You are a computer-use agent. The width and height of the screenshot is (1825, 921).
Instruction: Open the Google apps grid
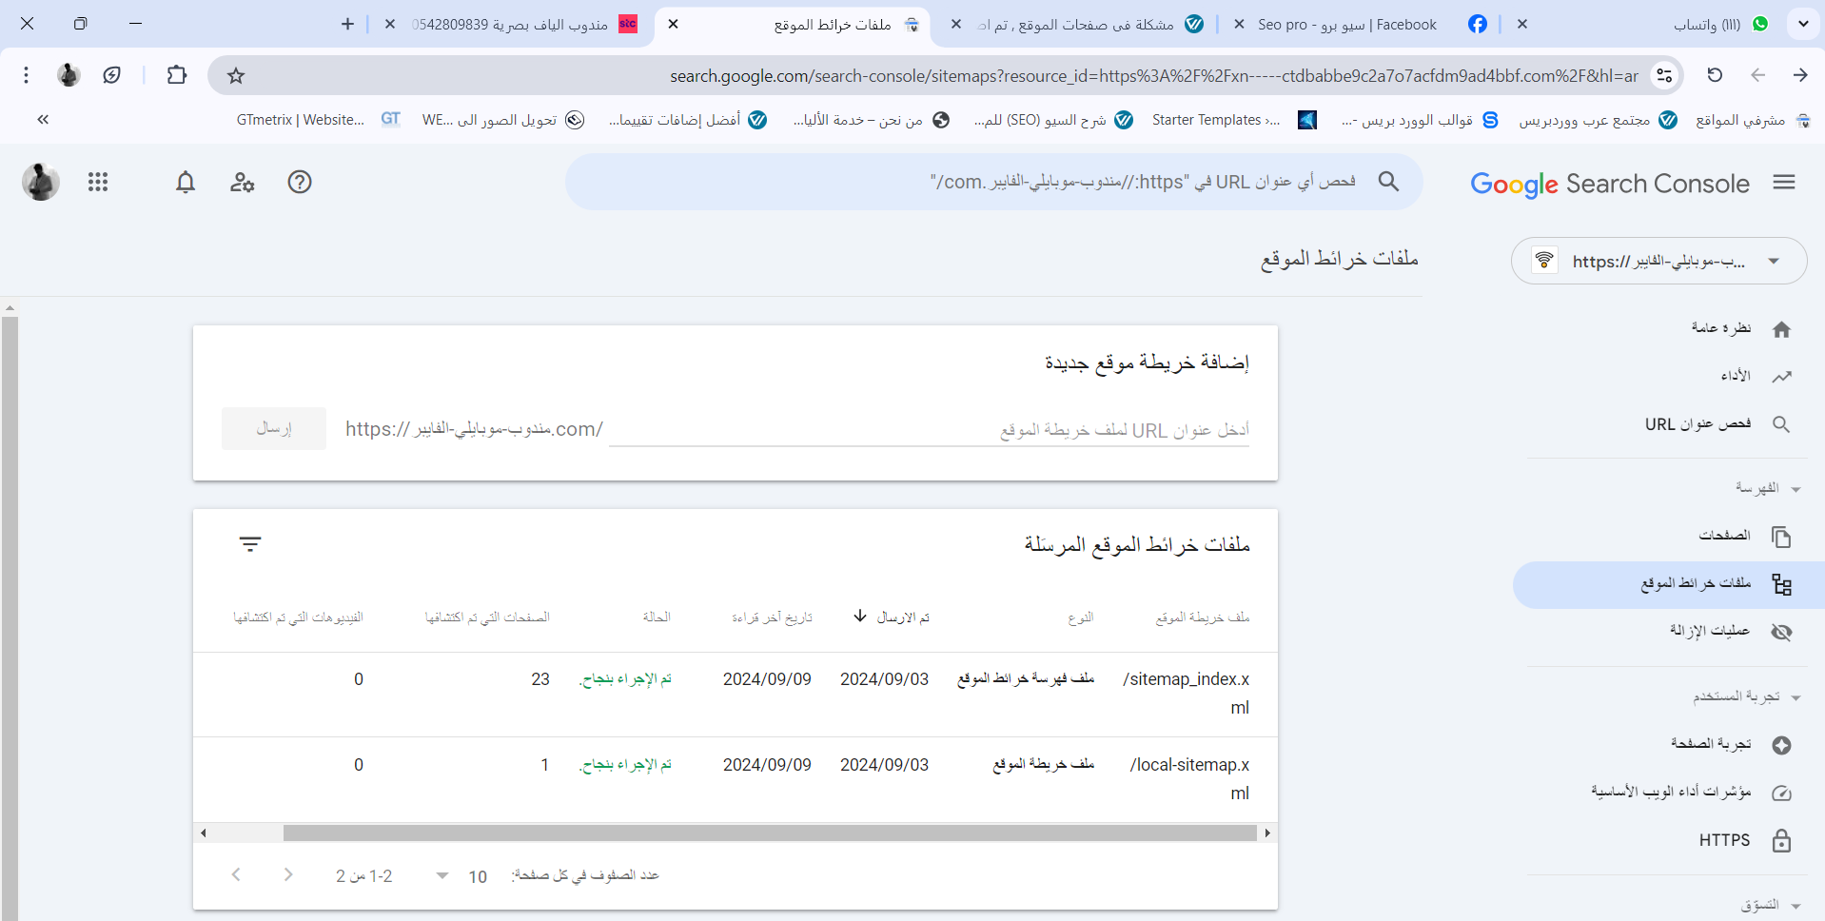tap(98, 182)
